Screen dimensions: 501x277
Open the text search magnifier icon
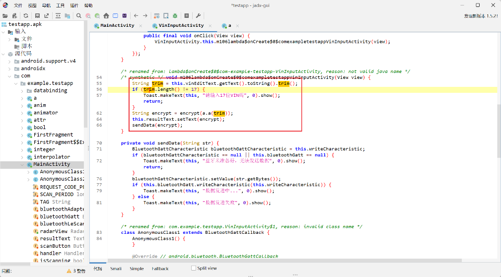(78, 16)
